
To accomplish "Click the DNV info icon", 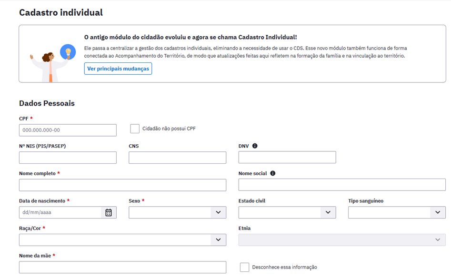I will (255, 146).
